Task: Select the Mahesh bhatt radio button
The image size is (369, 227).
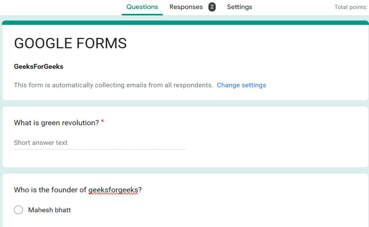Action: coord(18,210)
